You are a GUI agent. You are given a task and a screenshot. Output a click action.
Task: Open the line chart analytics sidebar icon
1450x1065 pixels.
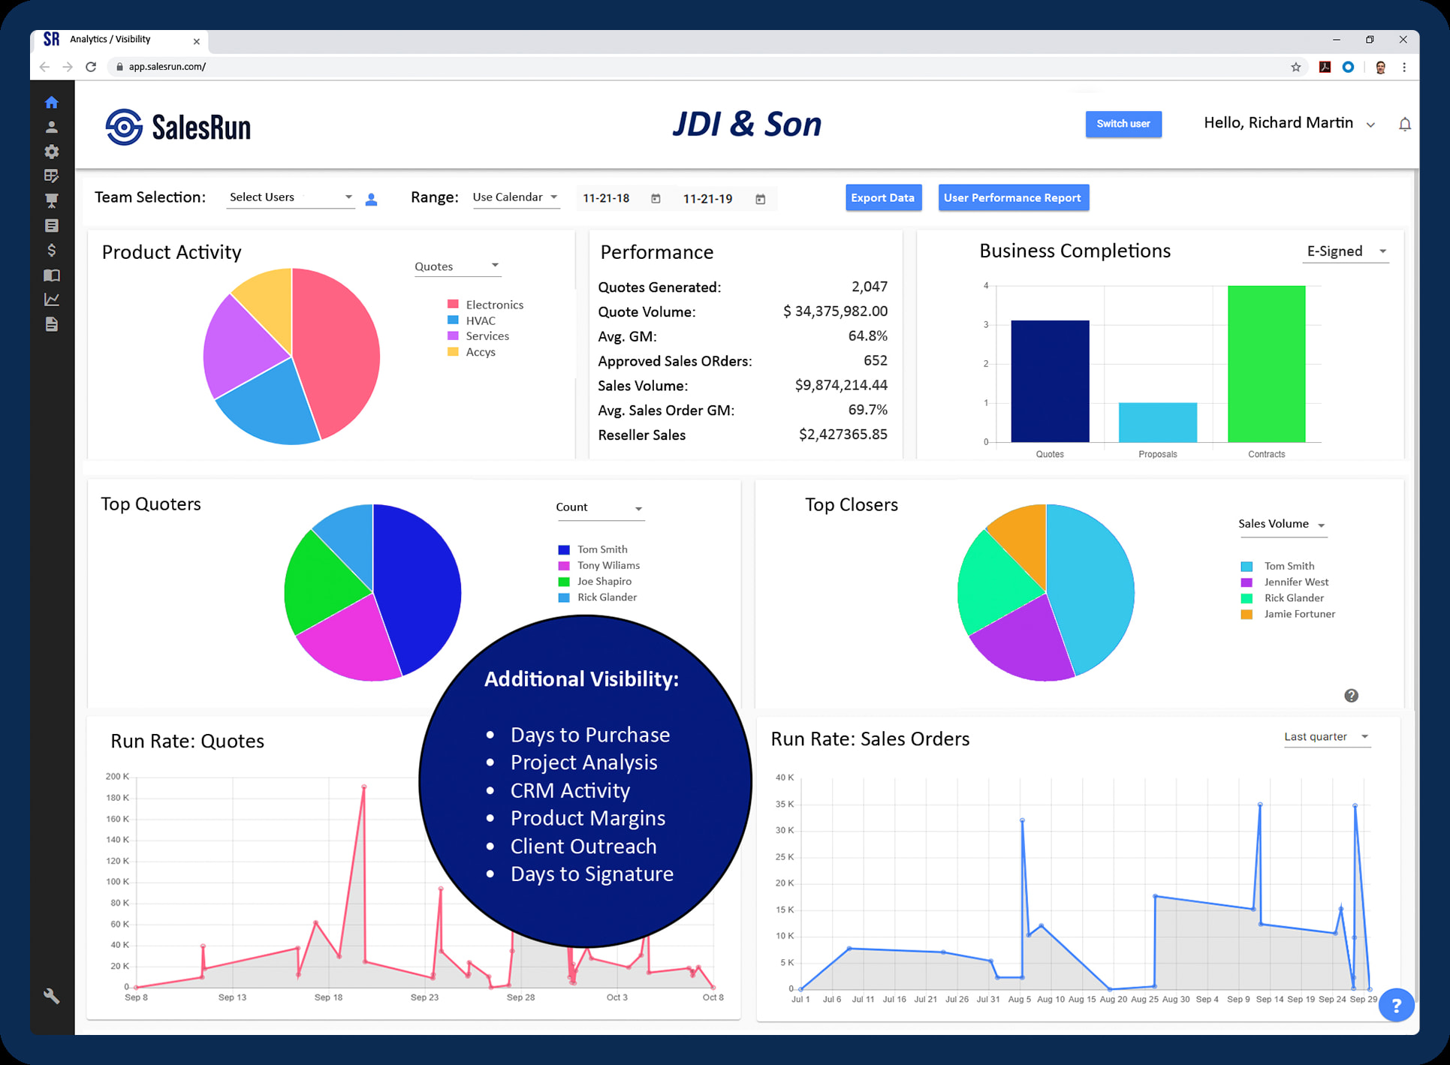pyautogui.click(x=51, y=299)
